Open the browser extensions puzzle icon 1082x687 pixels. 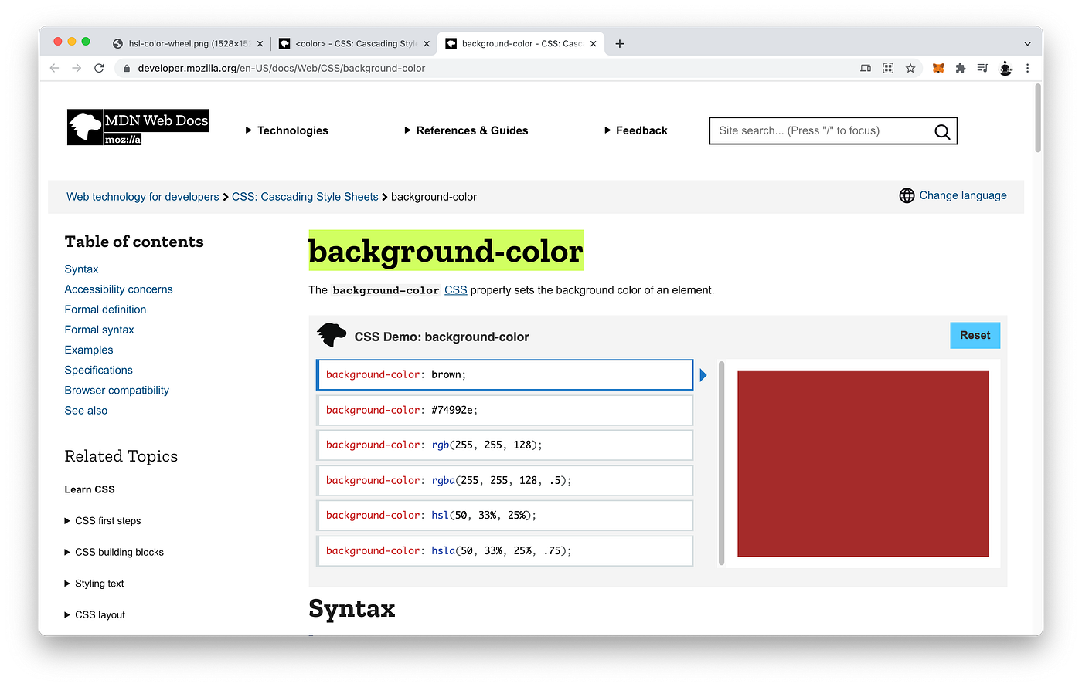tap(960, 68)
